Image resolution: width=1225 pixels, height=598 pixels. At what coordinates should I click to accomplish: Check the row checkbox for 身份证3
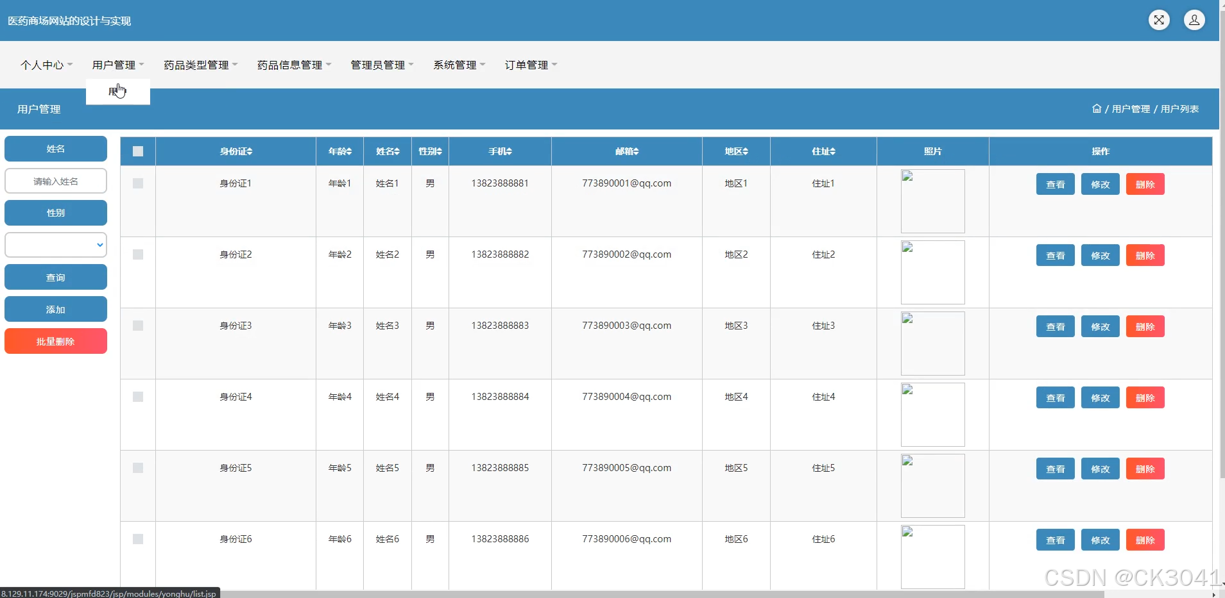pyautogui.click(x=138, y=326)
